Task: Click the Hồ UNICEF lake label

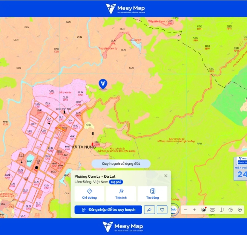Action: pyautogui.click(x=135, y=40)
